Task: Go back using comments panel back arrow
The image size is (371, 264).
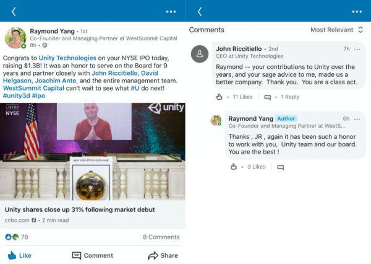Action: pyautogui.click(x=199, y=11)
